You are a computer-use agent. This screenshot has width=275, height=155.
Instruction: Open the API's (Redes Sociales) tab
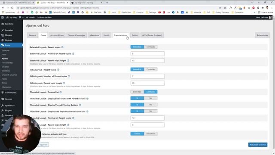click(152, 35)
